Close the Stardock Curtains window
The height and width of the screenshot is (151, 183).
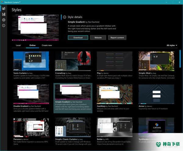click(179, 2)
